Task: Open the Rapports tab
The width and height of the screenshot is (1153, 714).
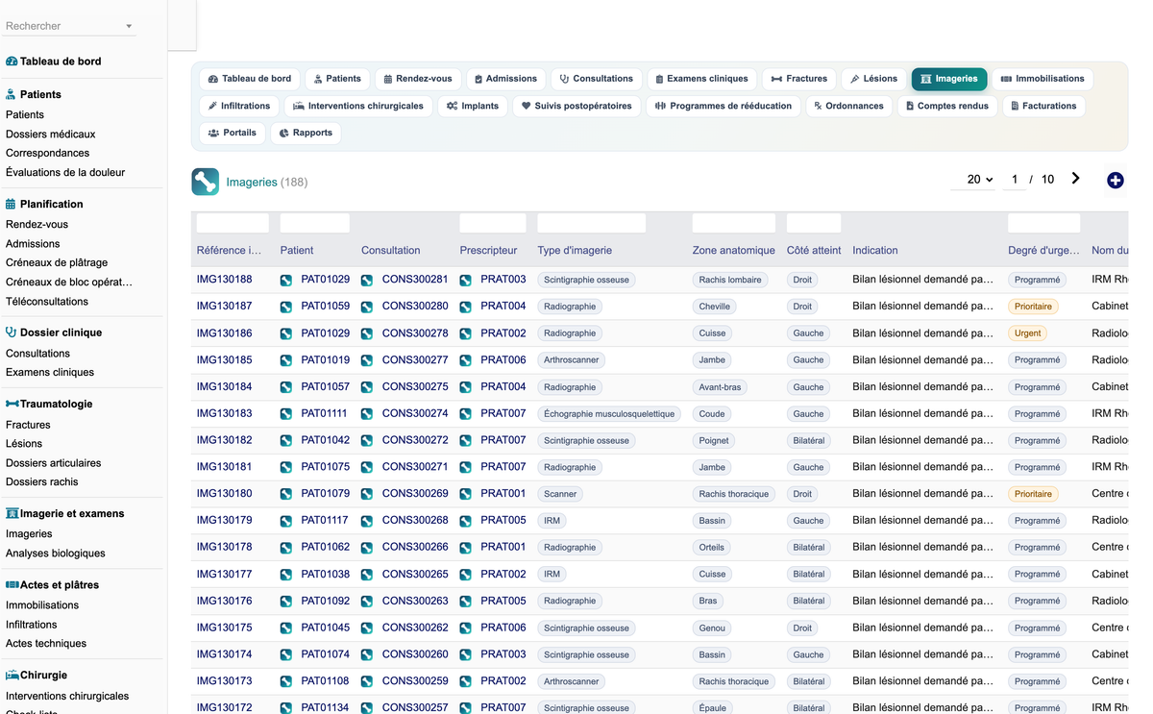Action: click(x=306, y=133)
